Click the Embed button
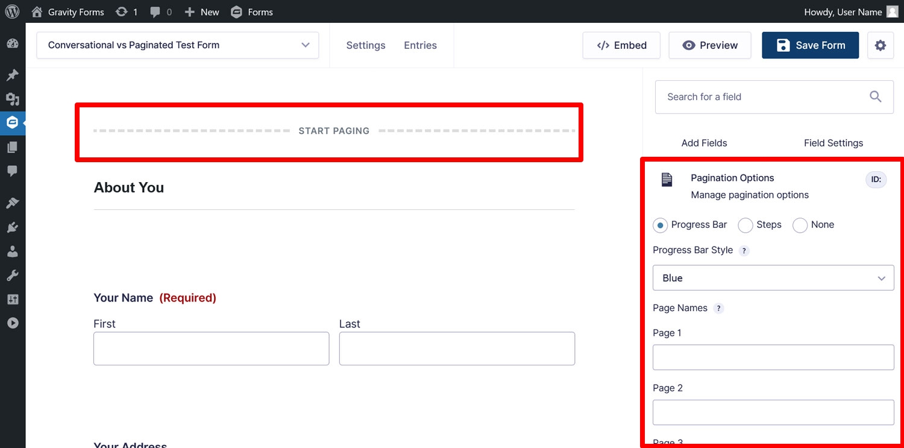Screen dimensions: 904x448 pos(621,45)
